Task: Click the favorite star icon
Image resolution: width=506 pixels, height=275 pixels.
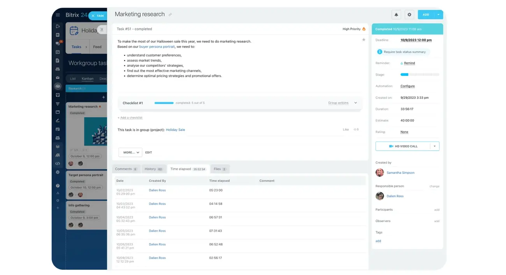Action: pyautogui.click(x=364, y=40)
